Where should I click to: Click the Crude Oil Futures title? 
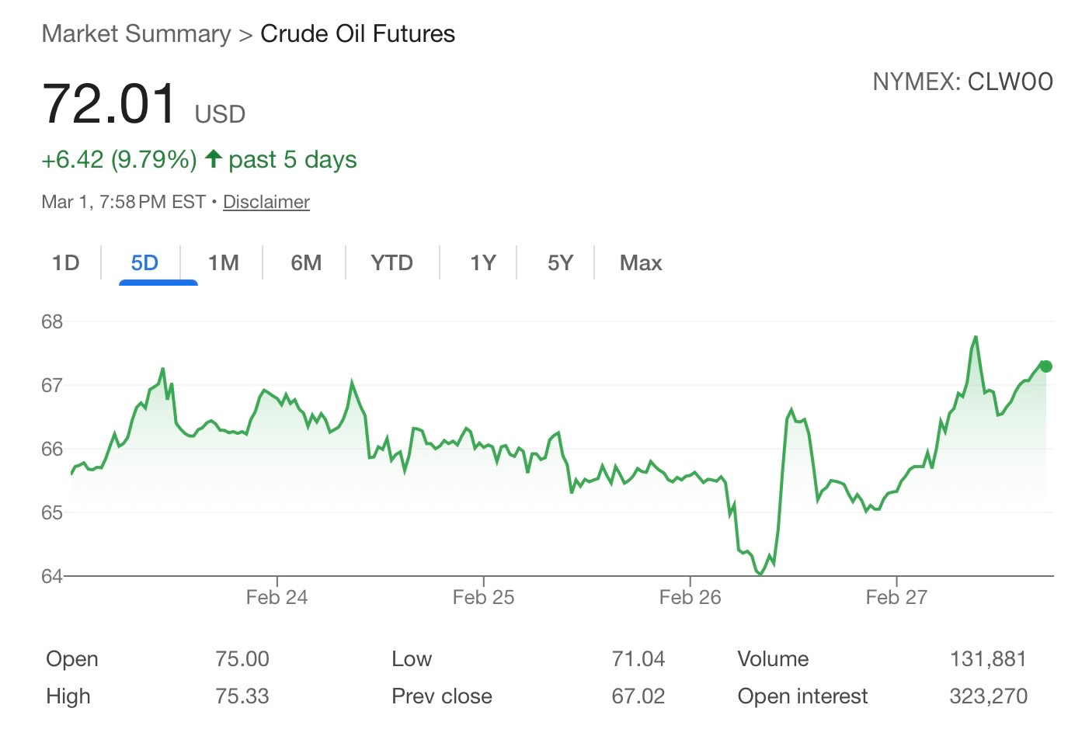pyautogui.click(x=357, y=34)
